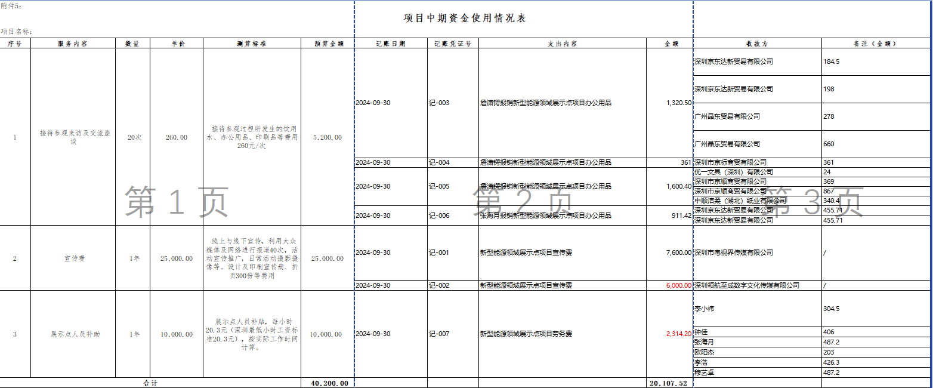Select the voucher cell '记-002'
The height and width of the screenshot is (388, 933).
click(453, 285)
